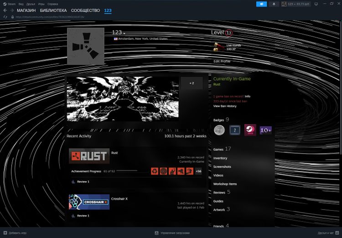The image size is (342, 238).
Task: Click the Rust achievement progress bar
Action: click(x=127, y=171)
